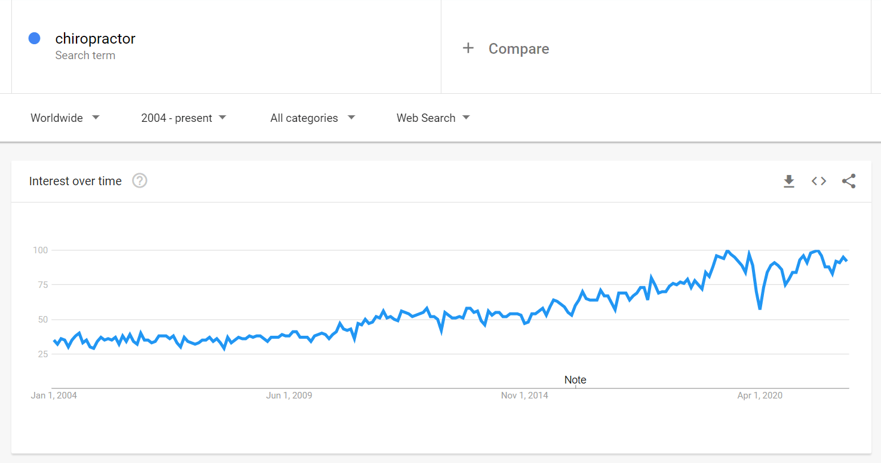Image resolution: width=881 pixels, height=463 pixels.
Task: Click the 100 value label on the y-axis
Action: 40,250
